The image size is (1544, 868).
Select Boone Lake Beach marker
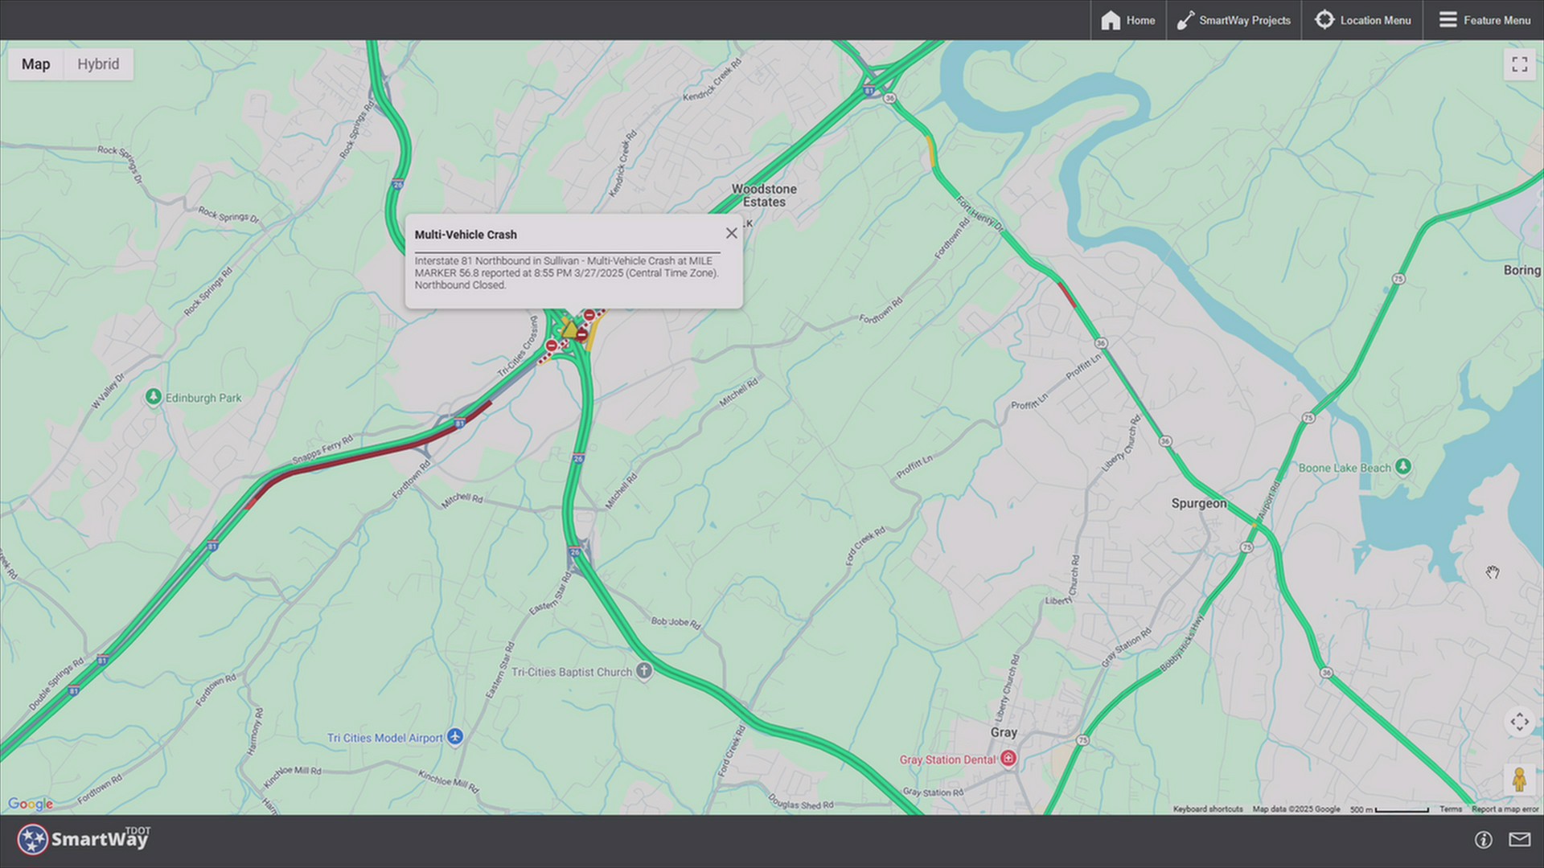(x=1402, y=466)
